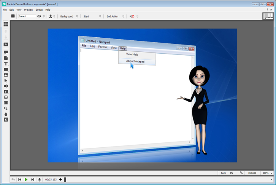Image resolution: width=276 pixels, height=185 pixels.
Task: Select the animated cursor near About Notepad
Action: (x=132, y=65)
